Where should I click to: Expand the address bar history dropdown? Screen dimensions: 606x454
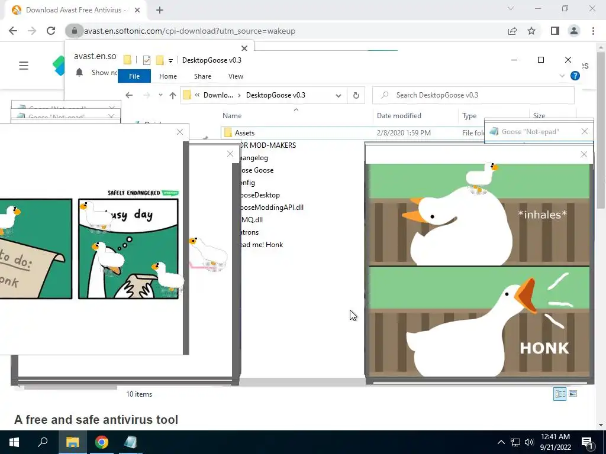coord(339,95)
